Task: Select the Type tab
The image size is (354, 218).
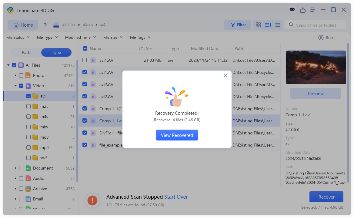Action: pos(56,52)
